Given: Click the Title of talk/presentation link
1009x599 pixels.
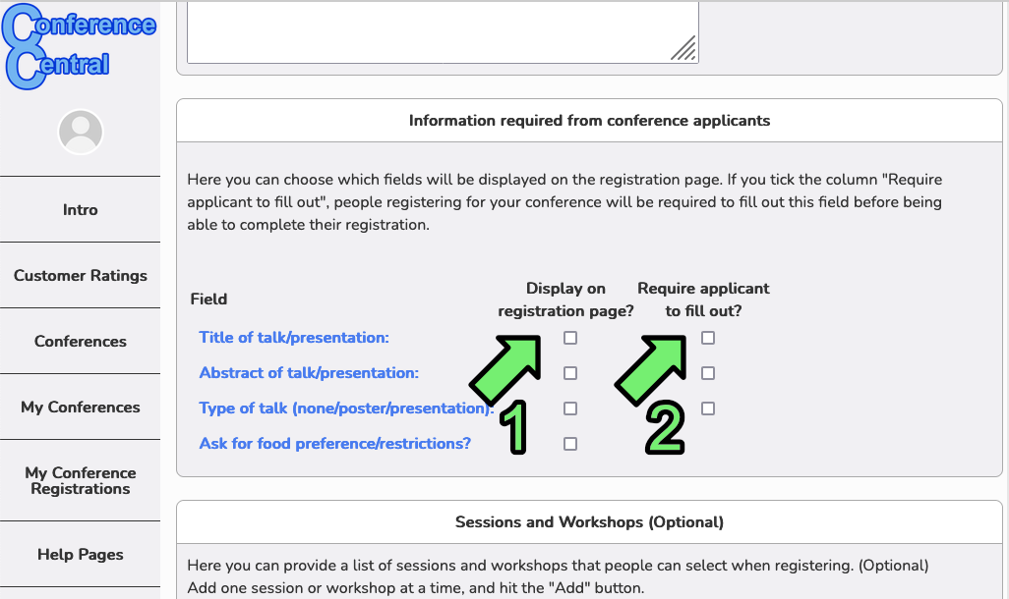Looking at the screenshot, I should click(x=294, y=338).
